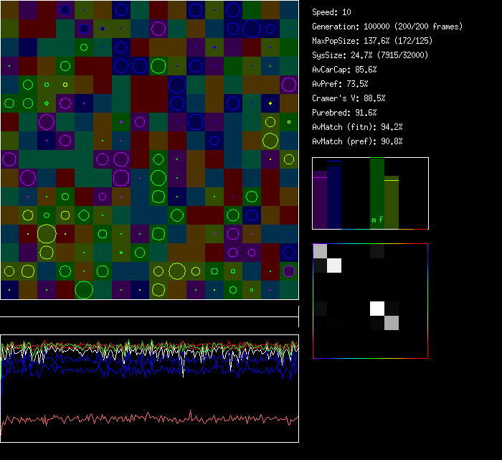Click the "m" label in bar chart
Screen dimensions: 502x460
[374, 220]
